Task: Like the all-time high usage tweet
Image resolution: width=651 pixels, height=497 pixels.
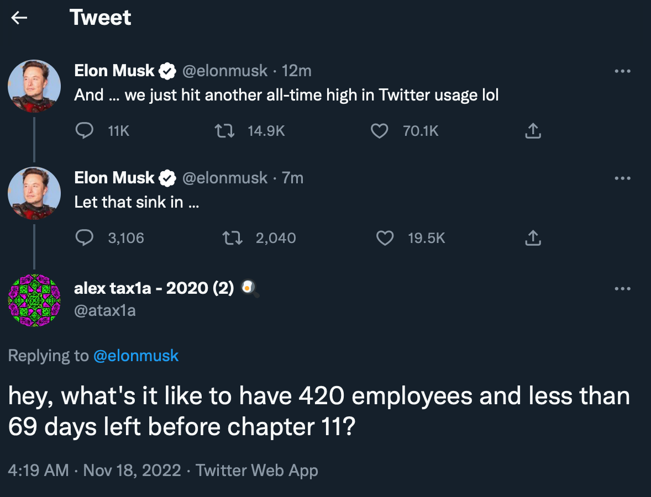Action: point(379,131)
